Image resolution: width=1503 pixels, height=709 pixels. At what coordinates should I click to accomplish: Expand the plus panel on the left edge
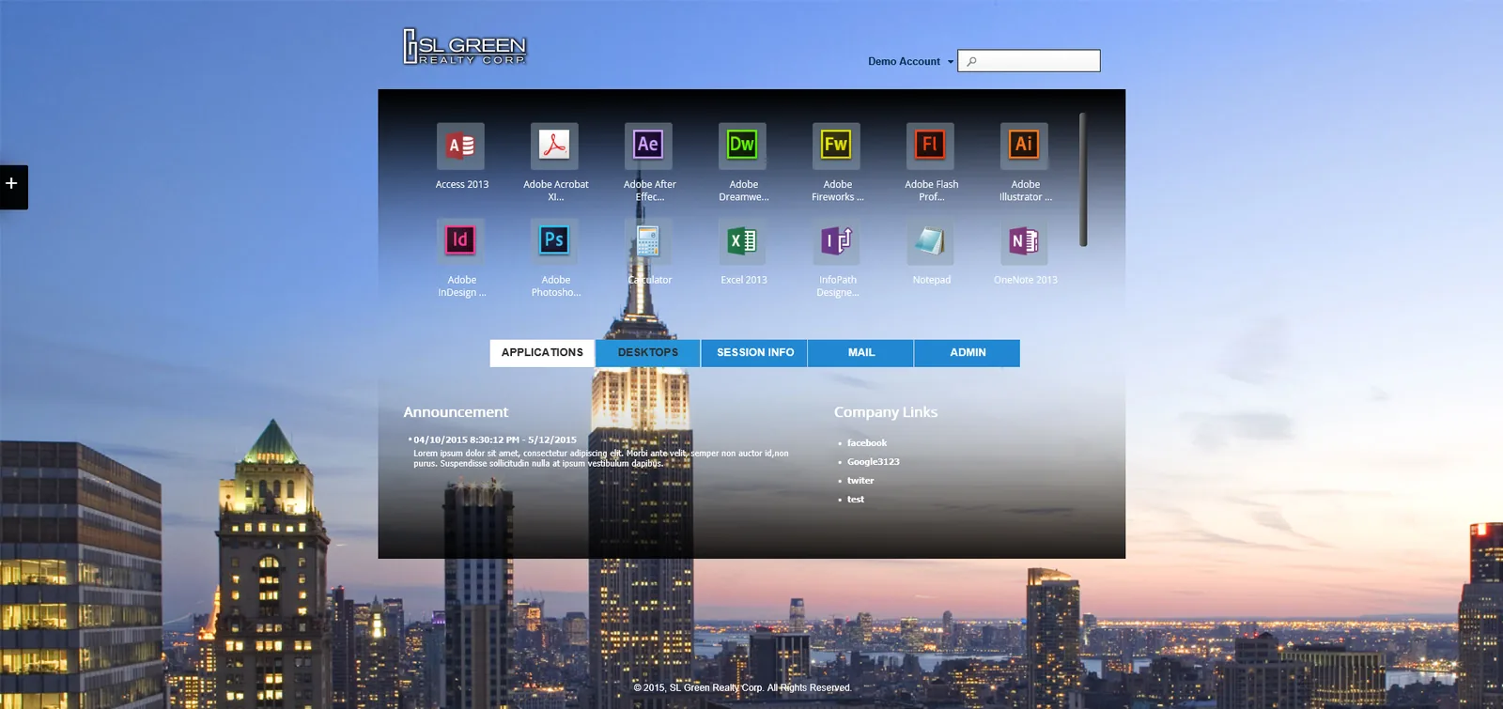[x=12, y=187]
